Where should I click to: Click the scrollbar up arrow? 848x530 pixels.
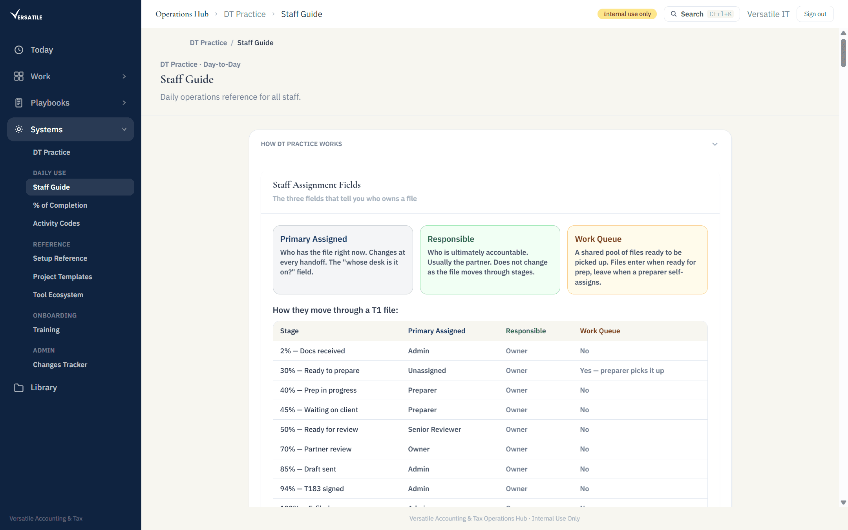coord(843,33)
